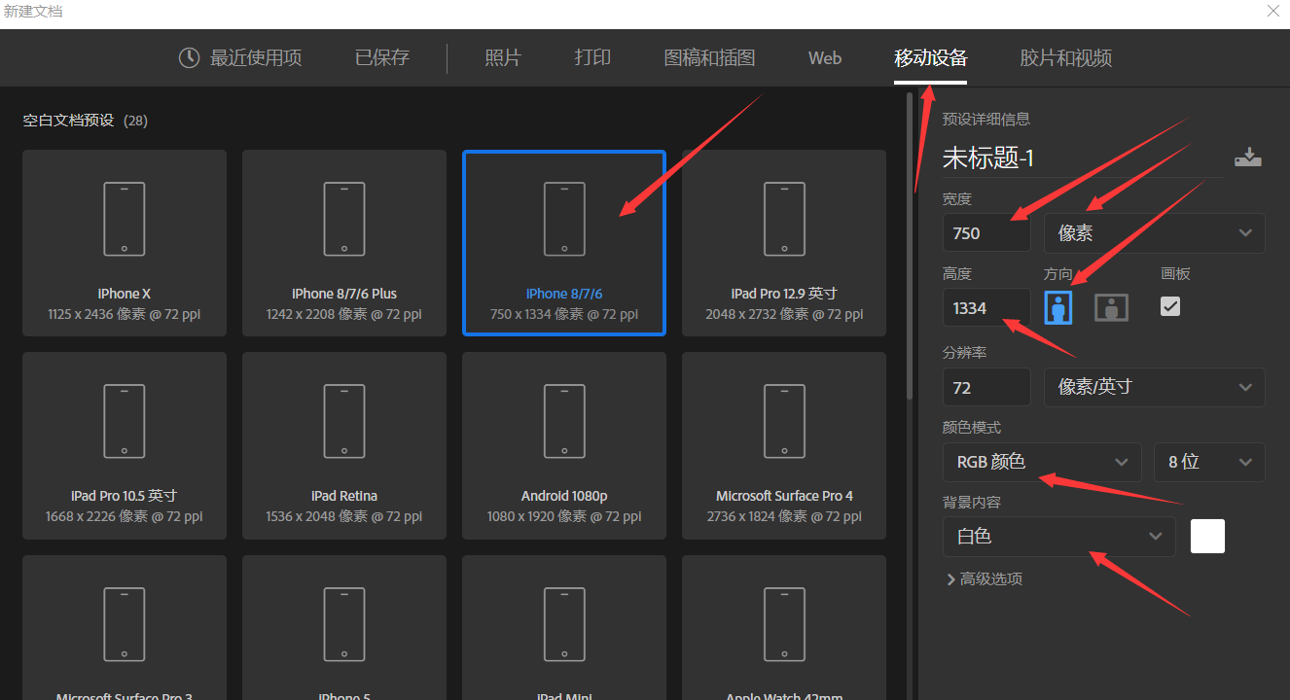This screenshot has height=700, width=1290.
Task: Expand 高级选项 advanced options
Action: pyautogui.click(x=984, y=578)
